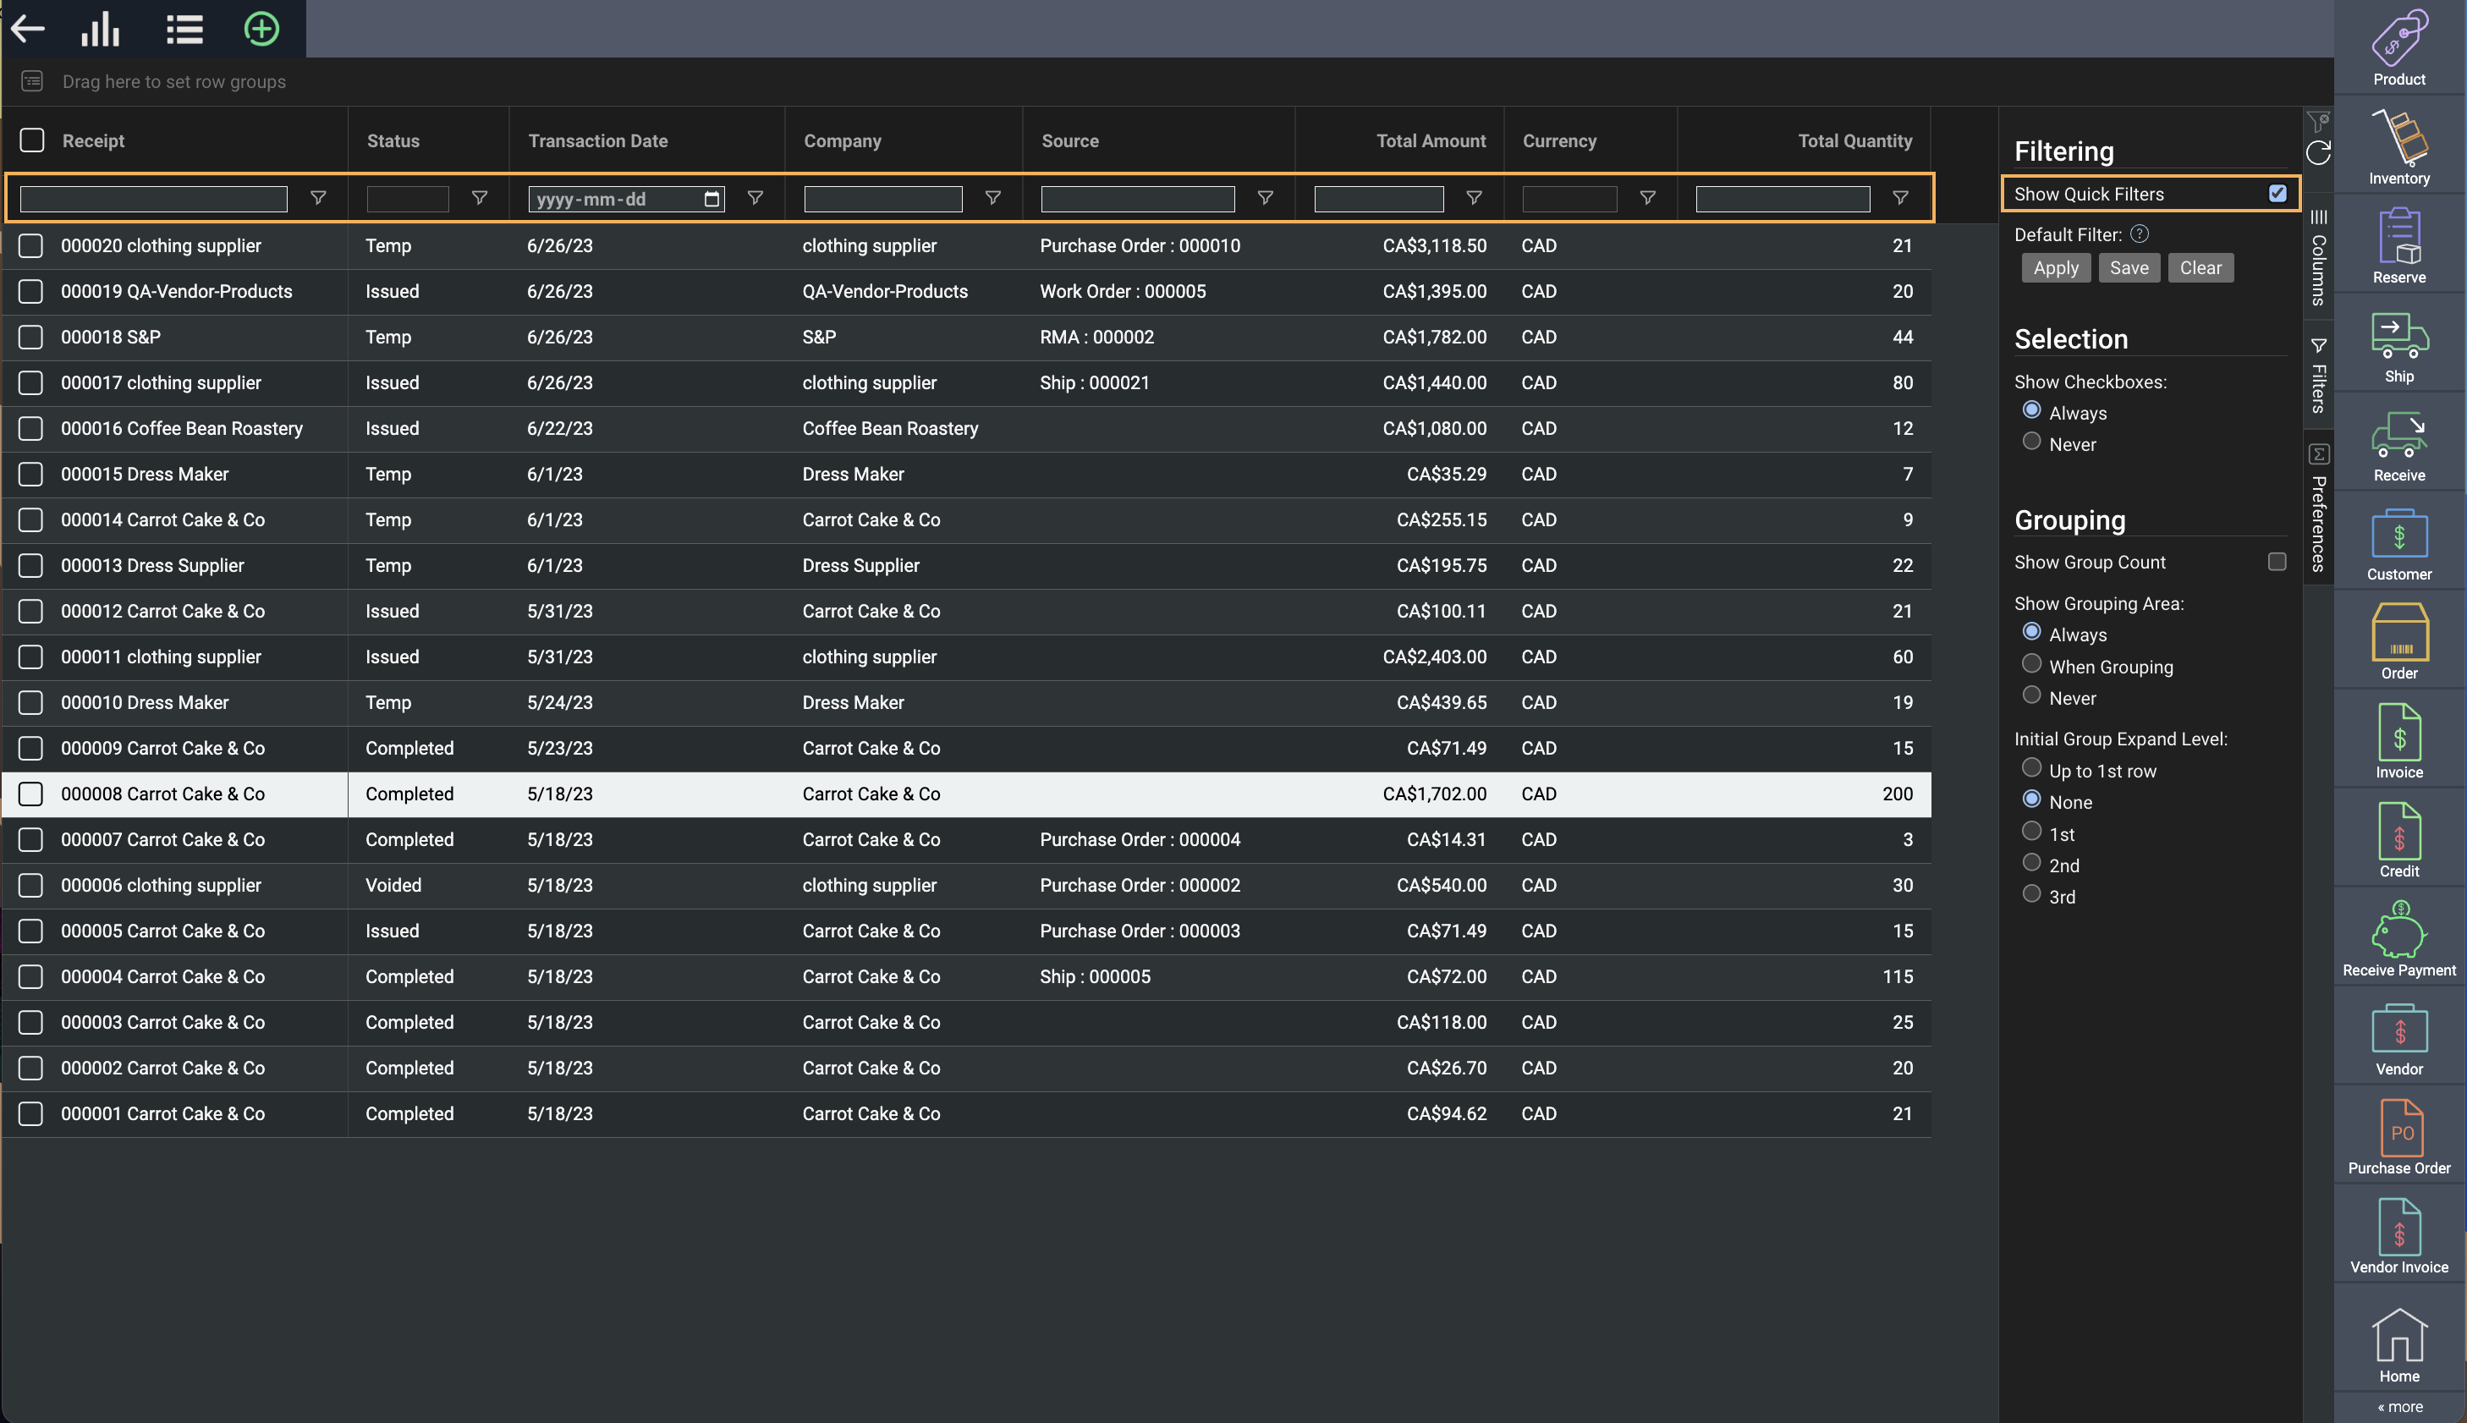This screenshot has height=1423, width=2467.
Task: Select When Grouping radio option
Action: coord(2031,665)
